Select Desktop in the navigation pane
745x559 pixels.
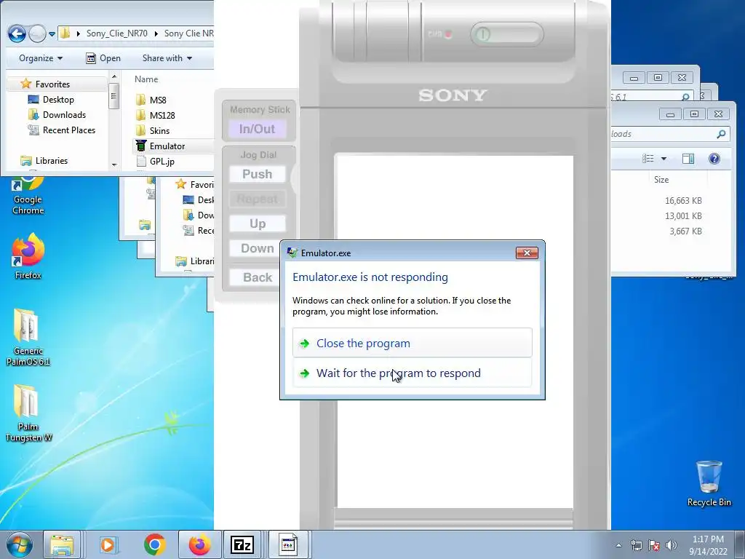(58, 99)
